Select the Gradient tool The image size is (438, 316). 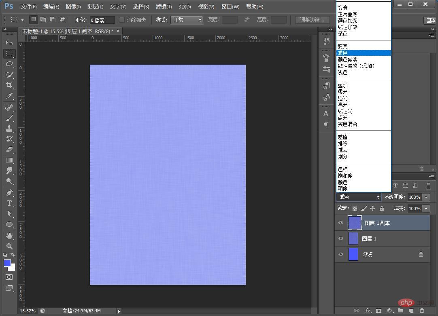9,160
